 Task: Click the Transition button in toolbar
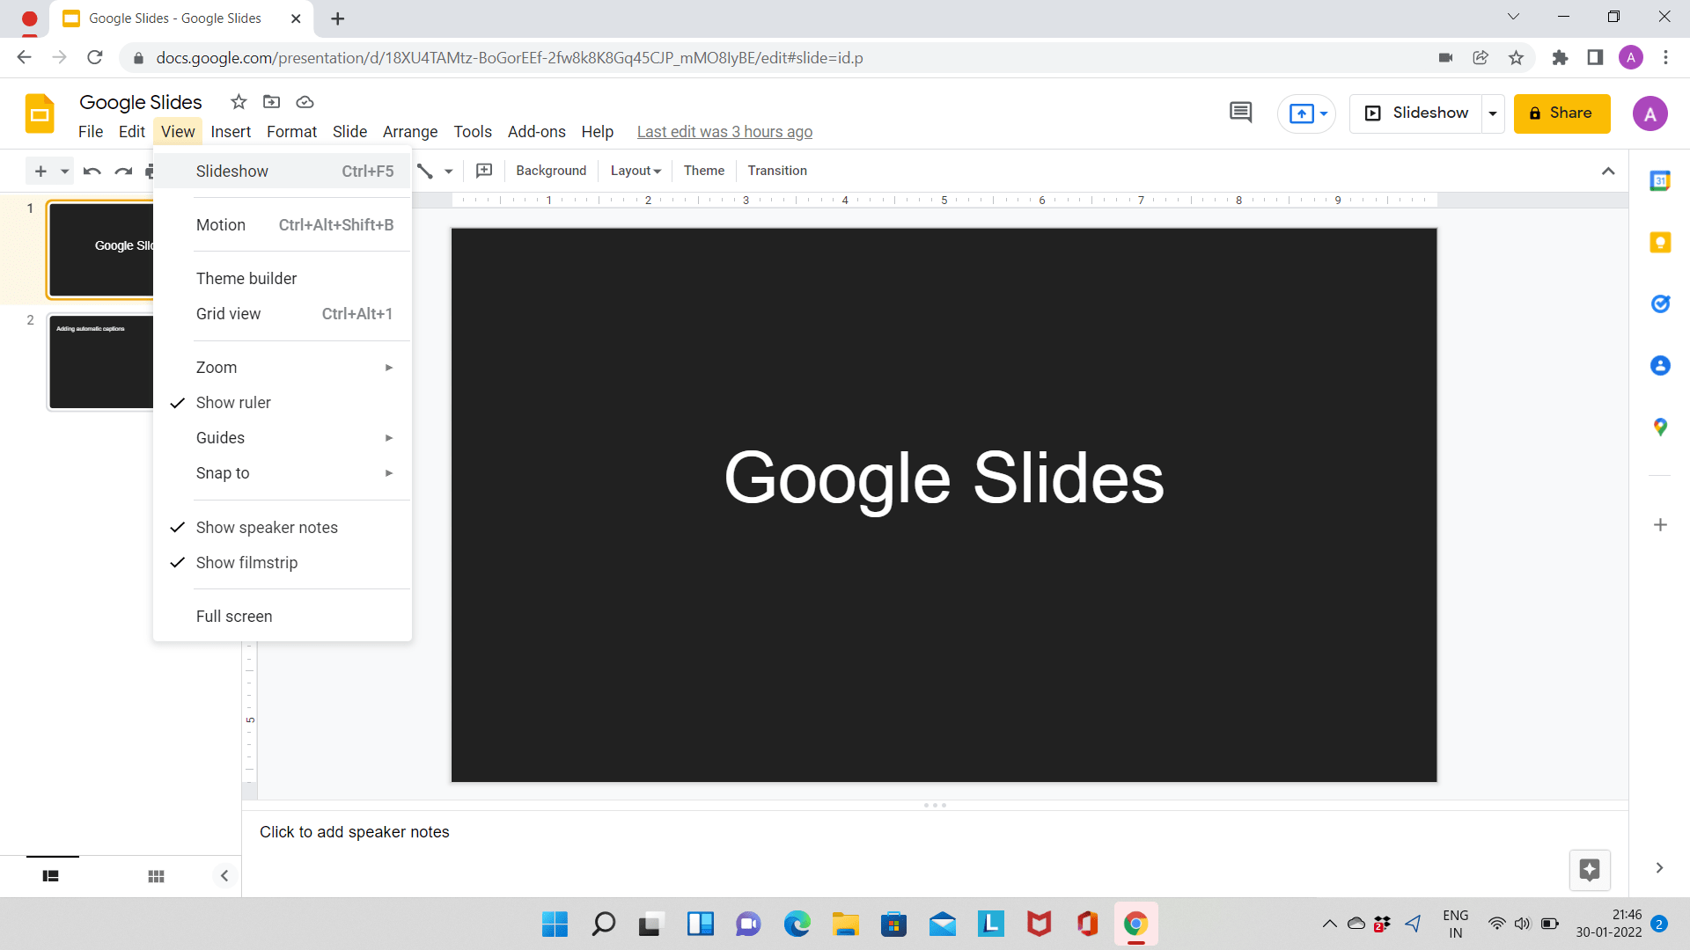(776, 171)
